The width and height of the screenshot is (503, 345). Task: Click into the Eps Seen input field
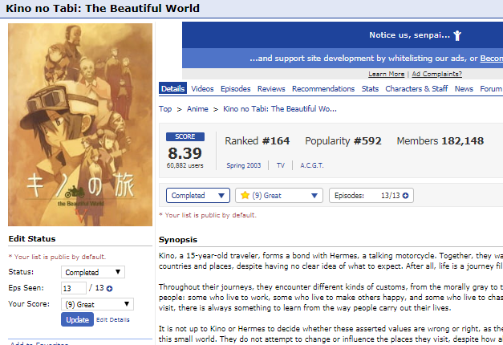click(x=74, y=289)
